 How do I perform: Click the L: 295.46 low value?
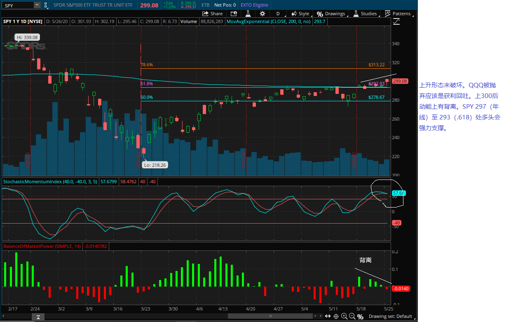click(127, 21)
